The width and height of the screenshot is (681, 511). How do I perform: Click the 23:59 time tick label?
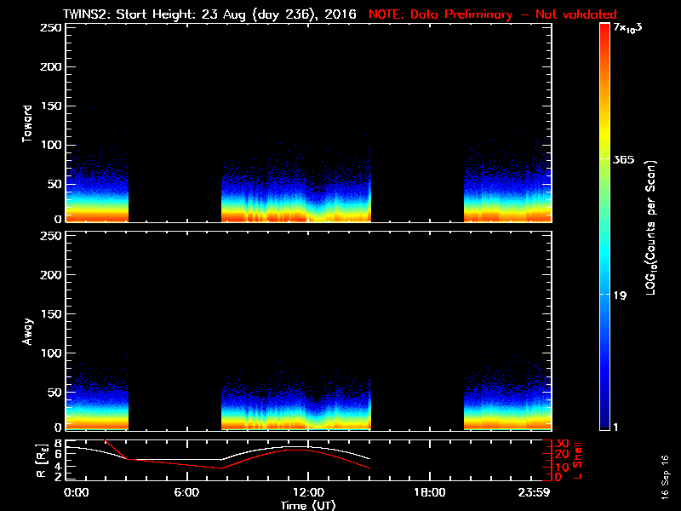(x=535, y=492)
